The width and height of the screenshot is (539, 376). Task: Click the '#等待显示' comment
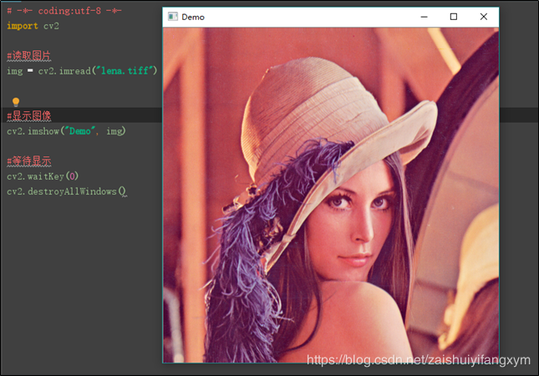(x=29, y=161)
